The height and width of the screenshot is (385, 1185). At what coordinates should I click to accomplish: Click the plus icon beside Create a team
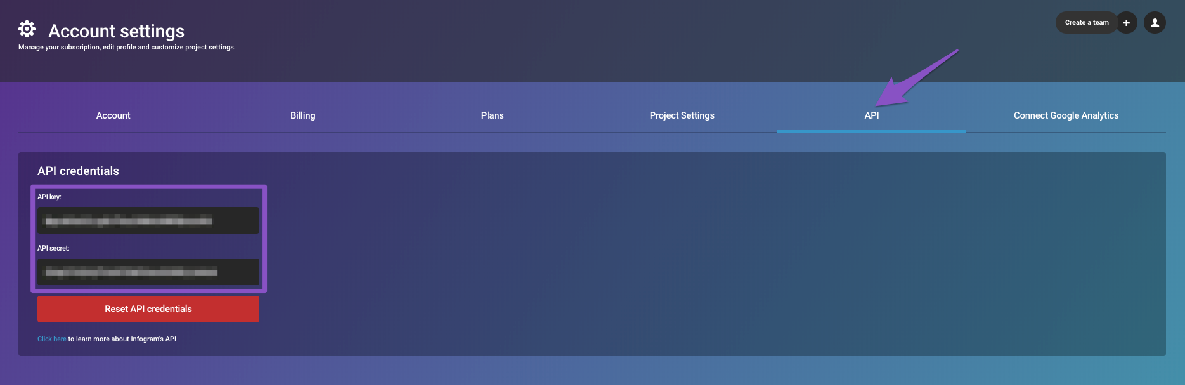[x=1126, y=23]
